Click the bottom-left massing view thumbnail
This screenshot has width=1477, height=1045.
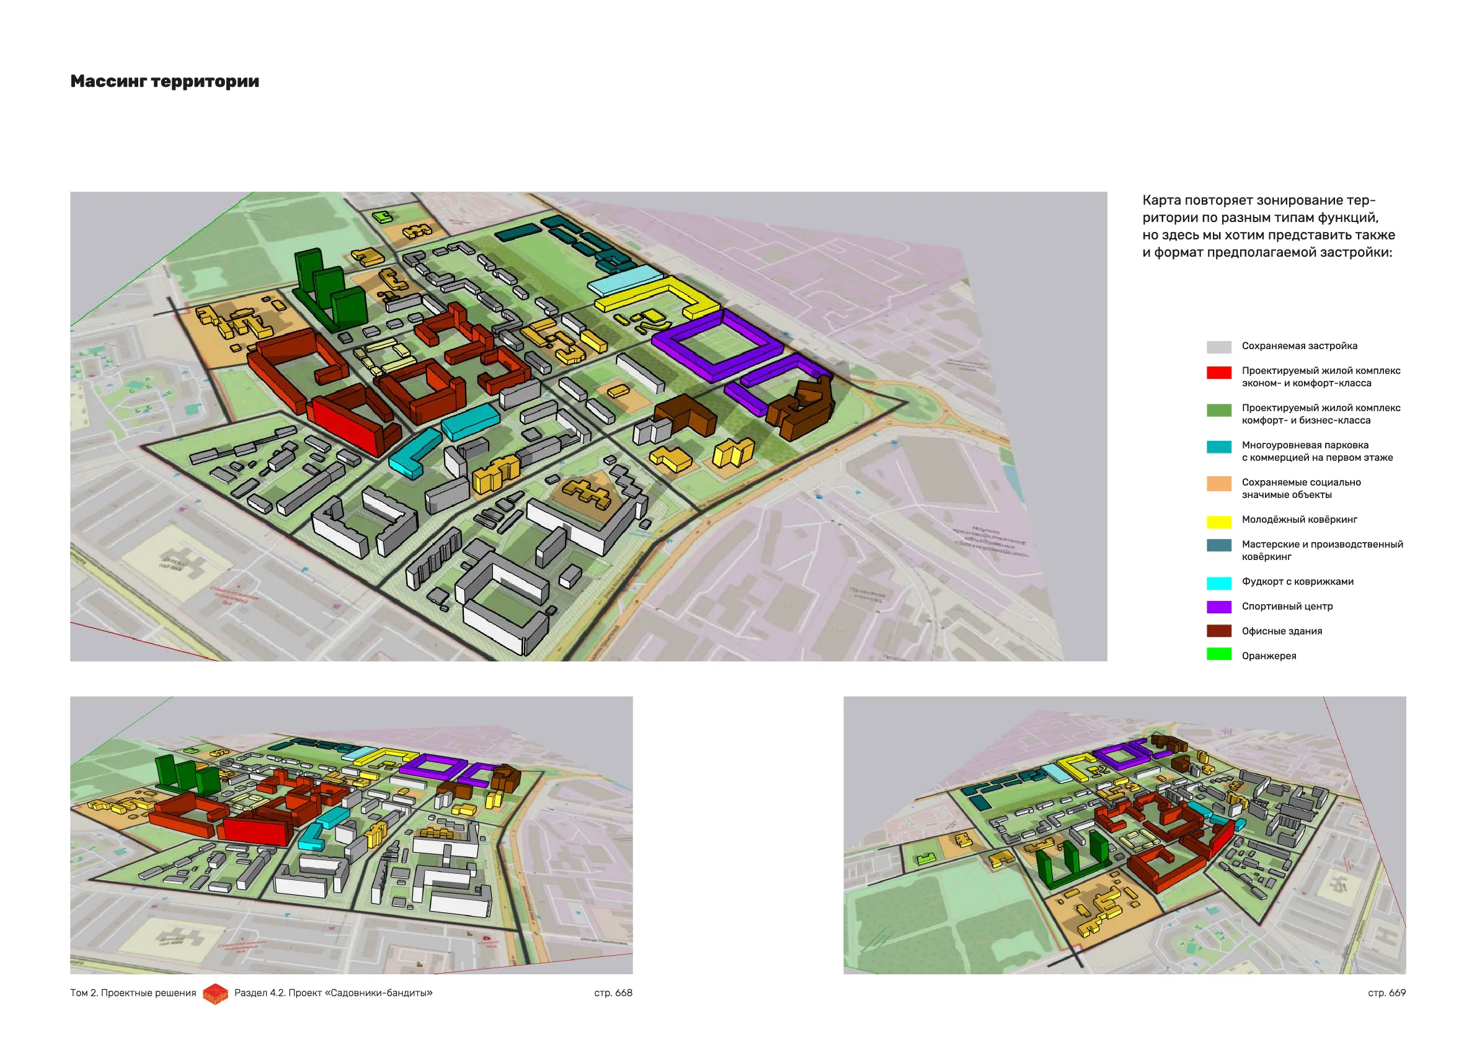[351, 835]
